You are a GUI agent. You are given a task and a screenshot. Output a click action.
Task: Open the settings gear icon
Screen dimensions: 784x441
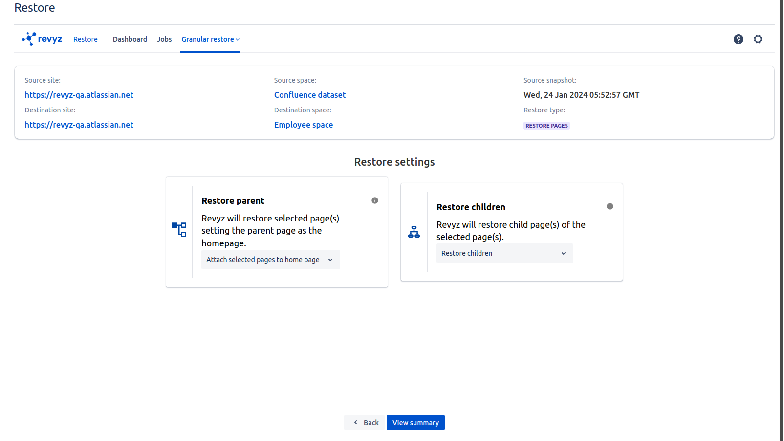pos(758,39)
